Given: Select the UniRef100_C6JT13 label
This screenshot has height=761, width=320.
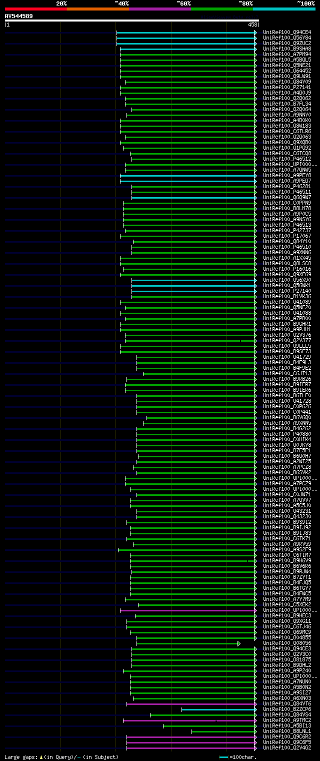Looking at the screenshot, I should (x=287, y=374).
